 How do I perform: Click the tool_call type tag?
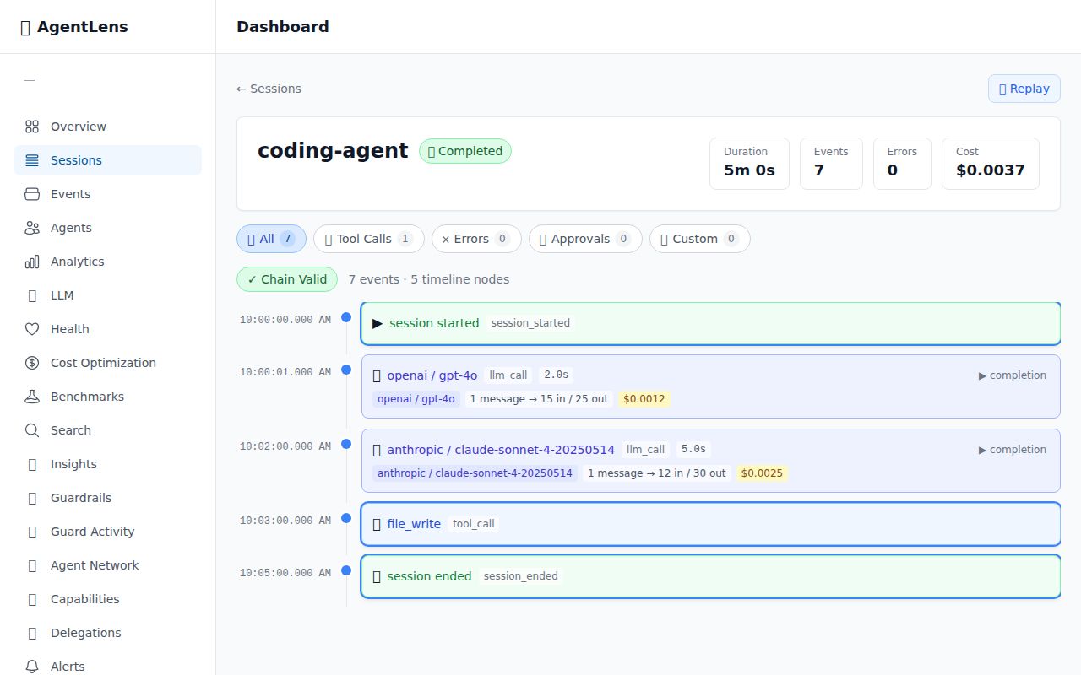(474, 524)
